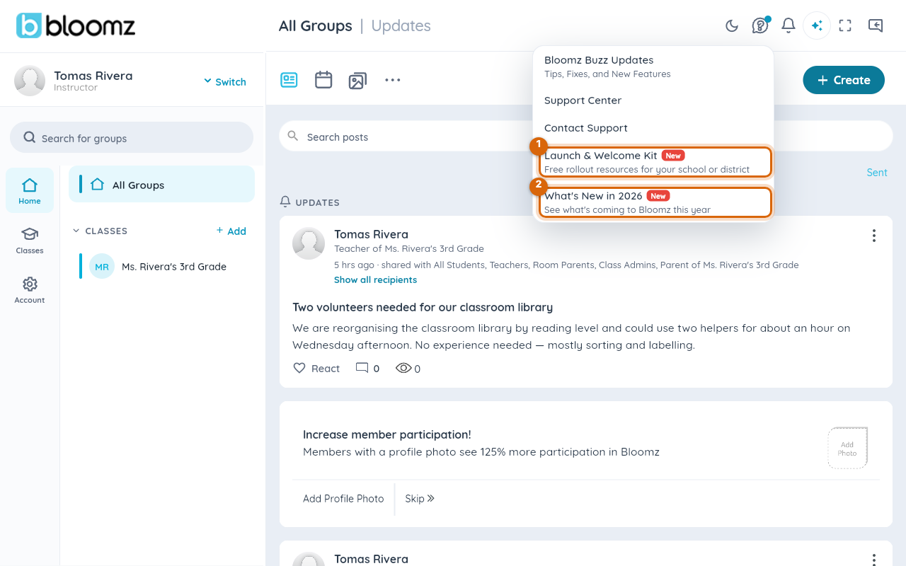This screenshot has height=566, width=906.
Task: Open Bloomz Buzz Updates menu item
Action: tap(653, 67)
